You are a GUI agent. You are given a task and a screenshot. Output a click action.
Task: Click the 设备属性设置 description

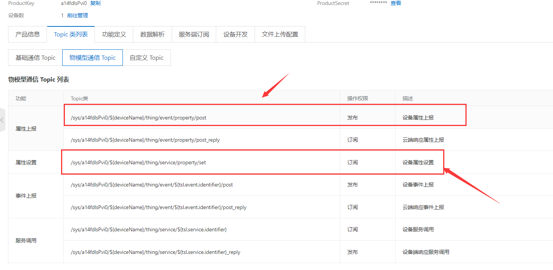(x=418, y=162)
